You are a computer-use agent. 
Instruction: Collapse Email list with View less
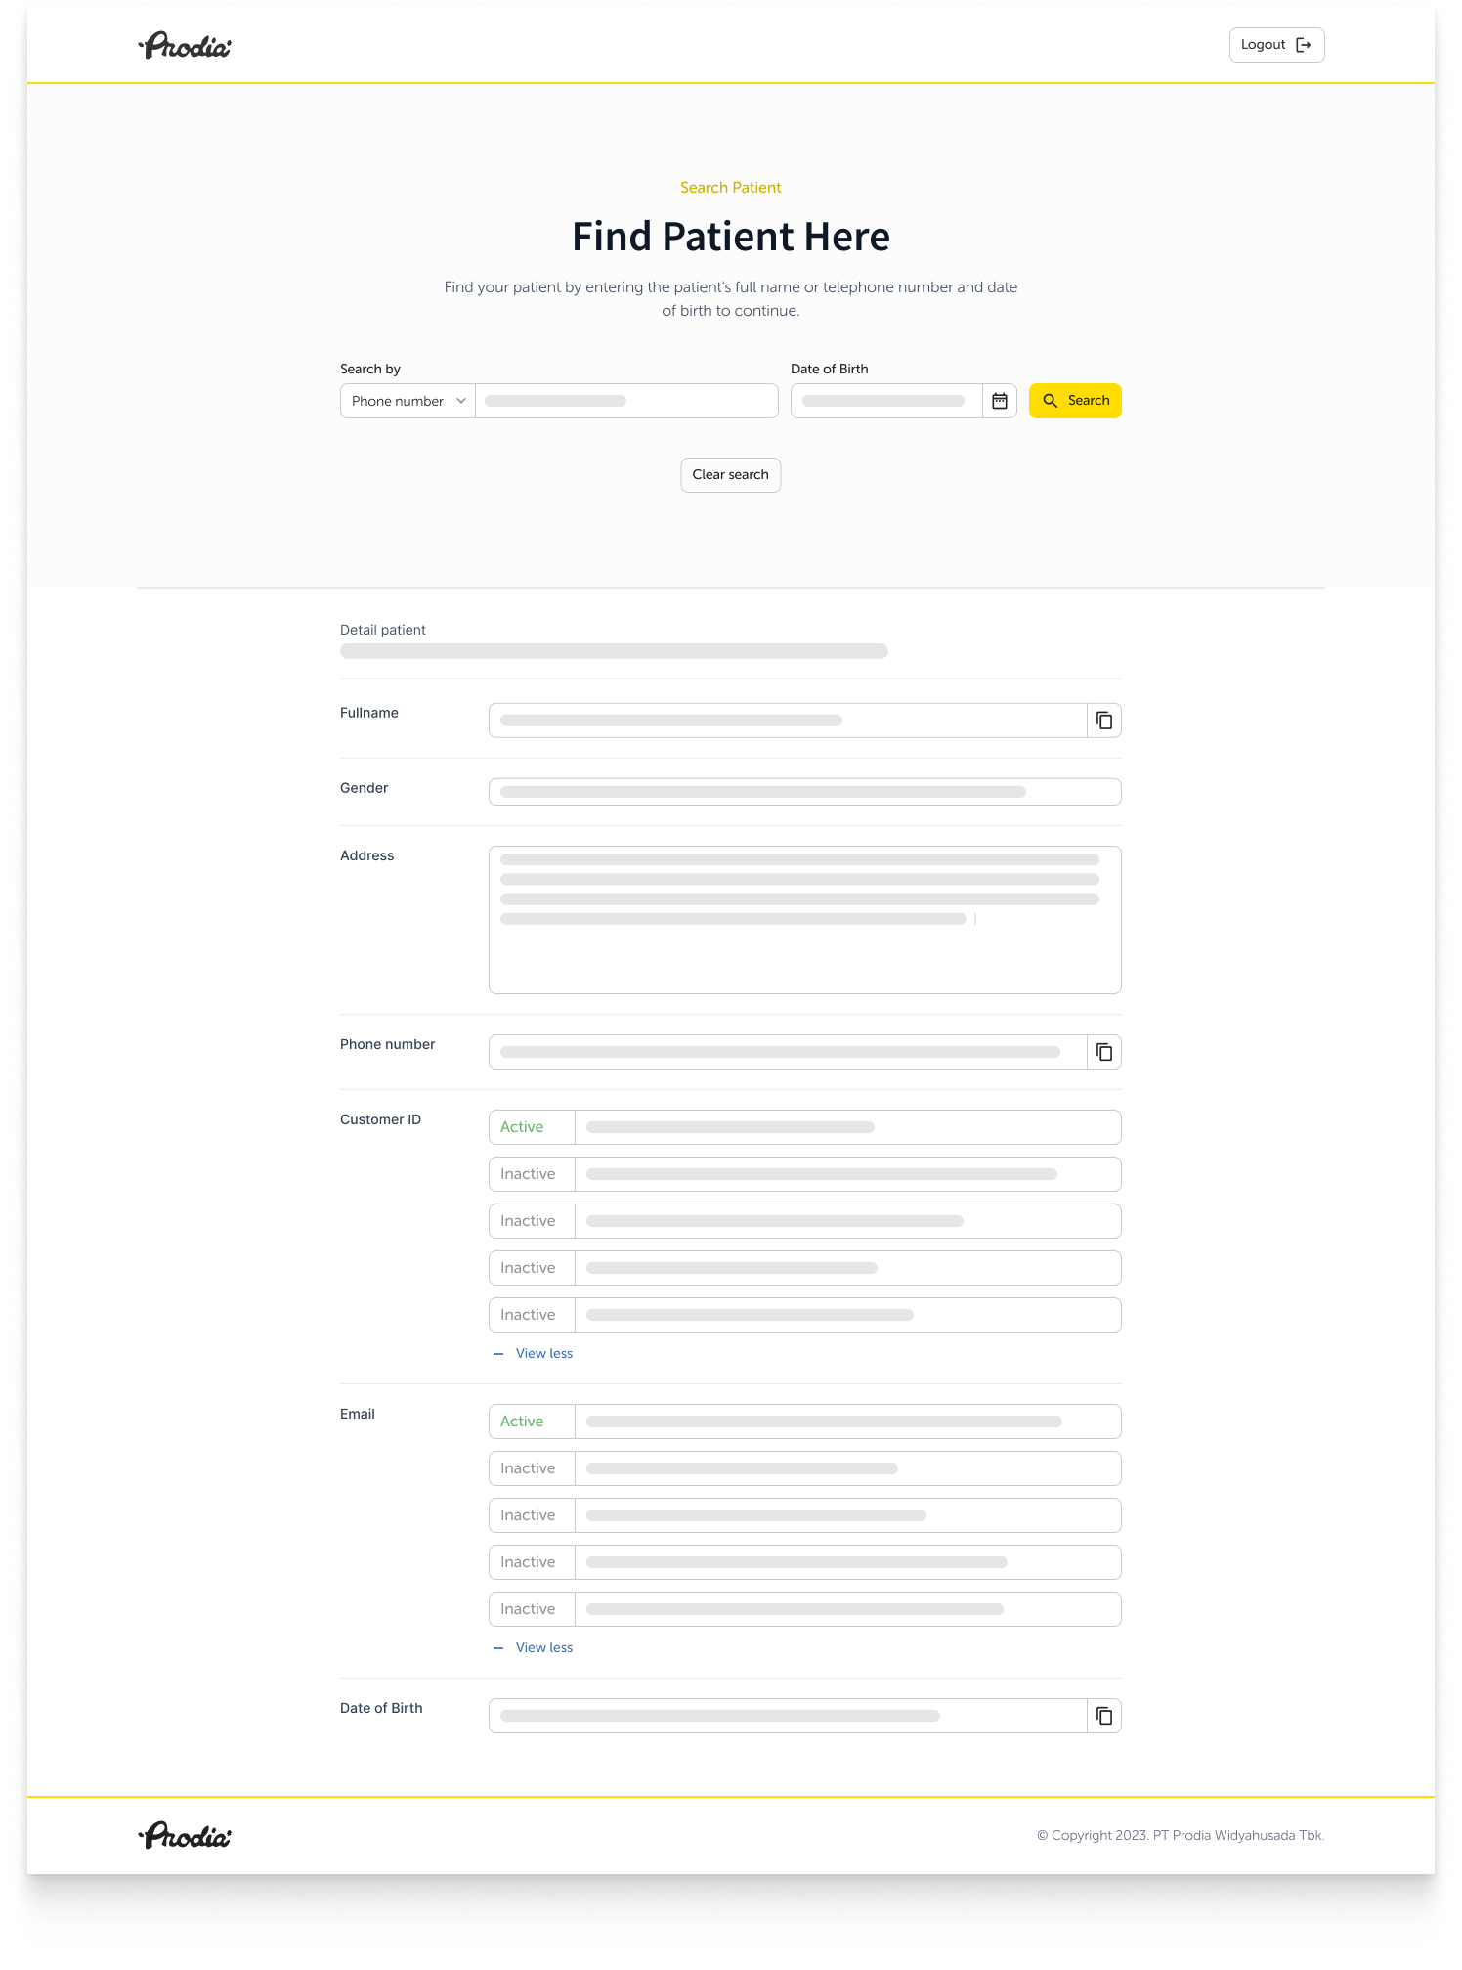tap(534, 1648)
